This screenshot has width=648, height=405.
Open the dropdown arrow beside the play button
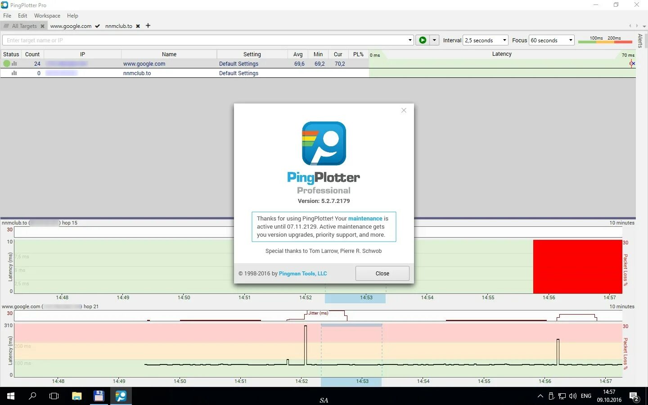tap(435, 40)
